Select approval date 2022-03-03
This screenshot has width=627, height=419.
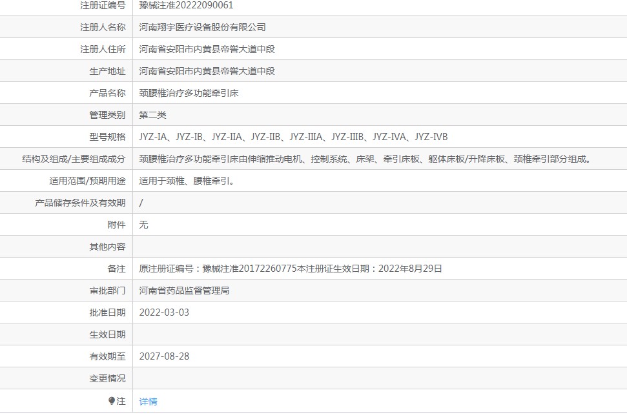pos(164,312)
